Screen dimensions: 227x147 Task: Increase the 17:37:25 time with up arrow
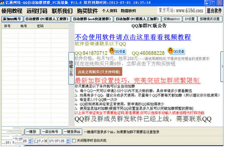68,140
